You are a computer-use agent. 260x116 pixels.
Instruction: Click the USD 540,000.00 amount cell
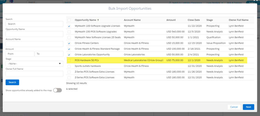point(175,32)
